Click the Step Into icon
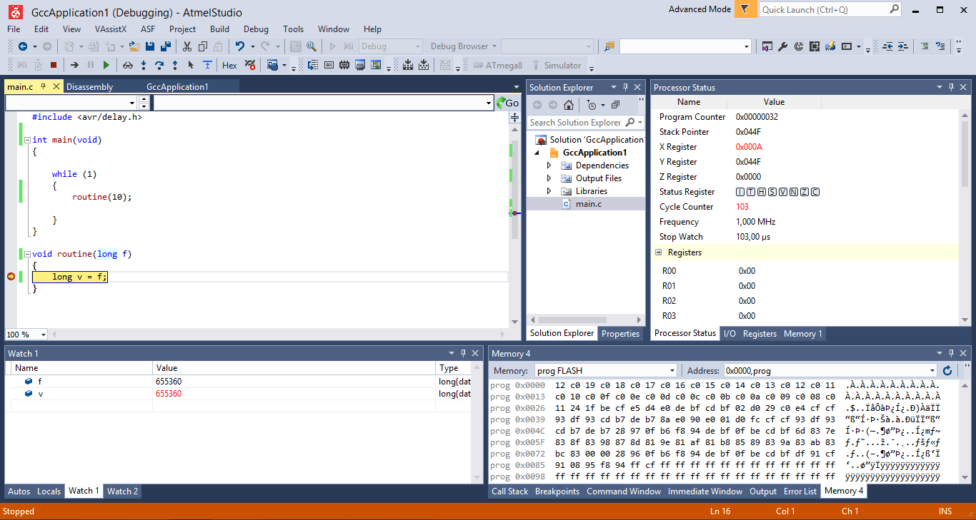 click(x=144, y=65)
